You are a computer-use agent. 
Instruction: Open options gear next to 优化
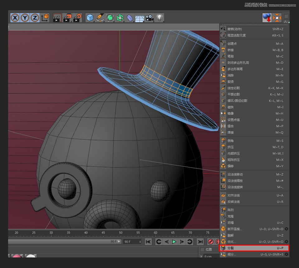tap(286, 242)
